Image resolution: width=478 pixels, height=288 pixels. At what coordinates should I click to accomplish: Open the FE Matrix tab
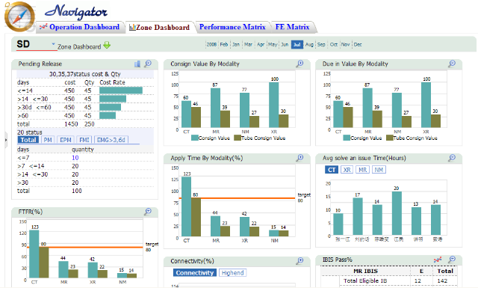coord(292,27)
